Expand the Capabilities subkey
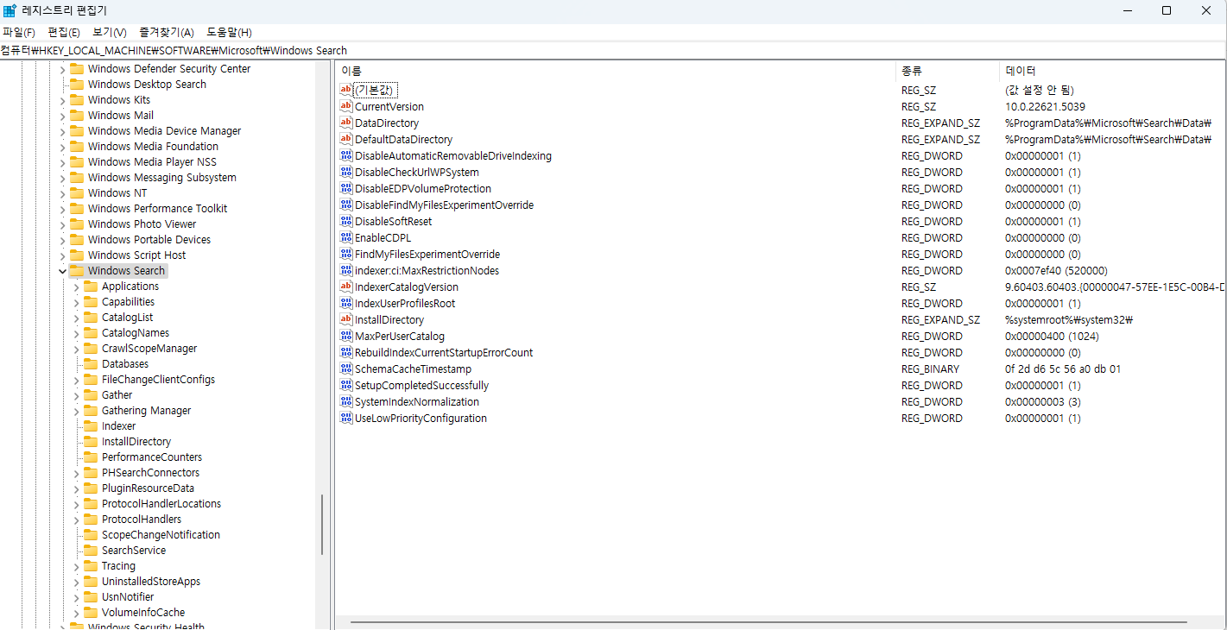This screenshot has height=630, width=1227. (76, 302)
